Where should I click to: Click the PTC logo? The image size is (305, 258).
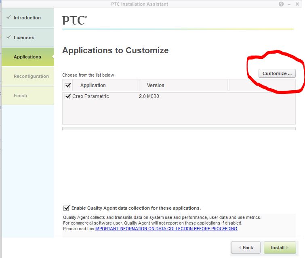coord(75,21)
